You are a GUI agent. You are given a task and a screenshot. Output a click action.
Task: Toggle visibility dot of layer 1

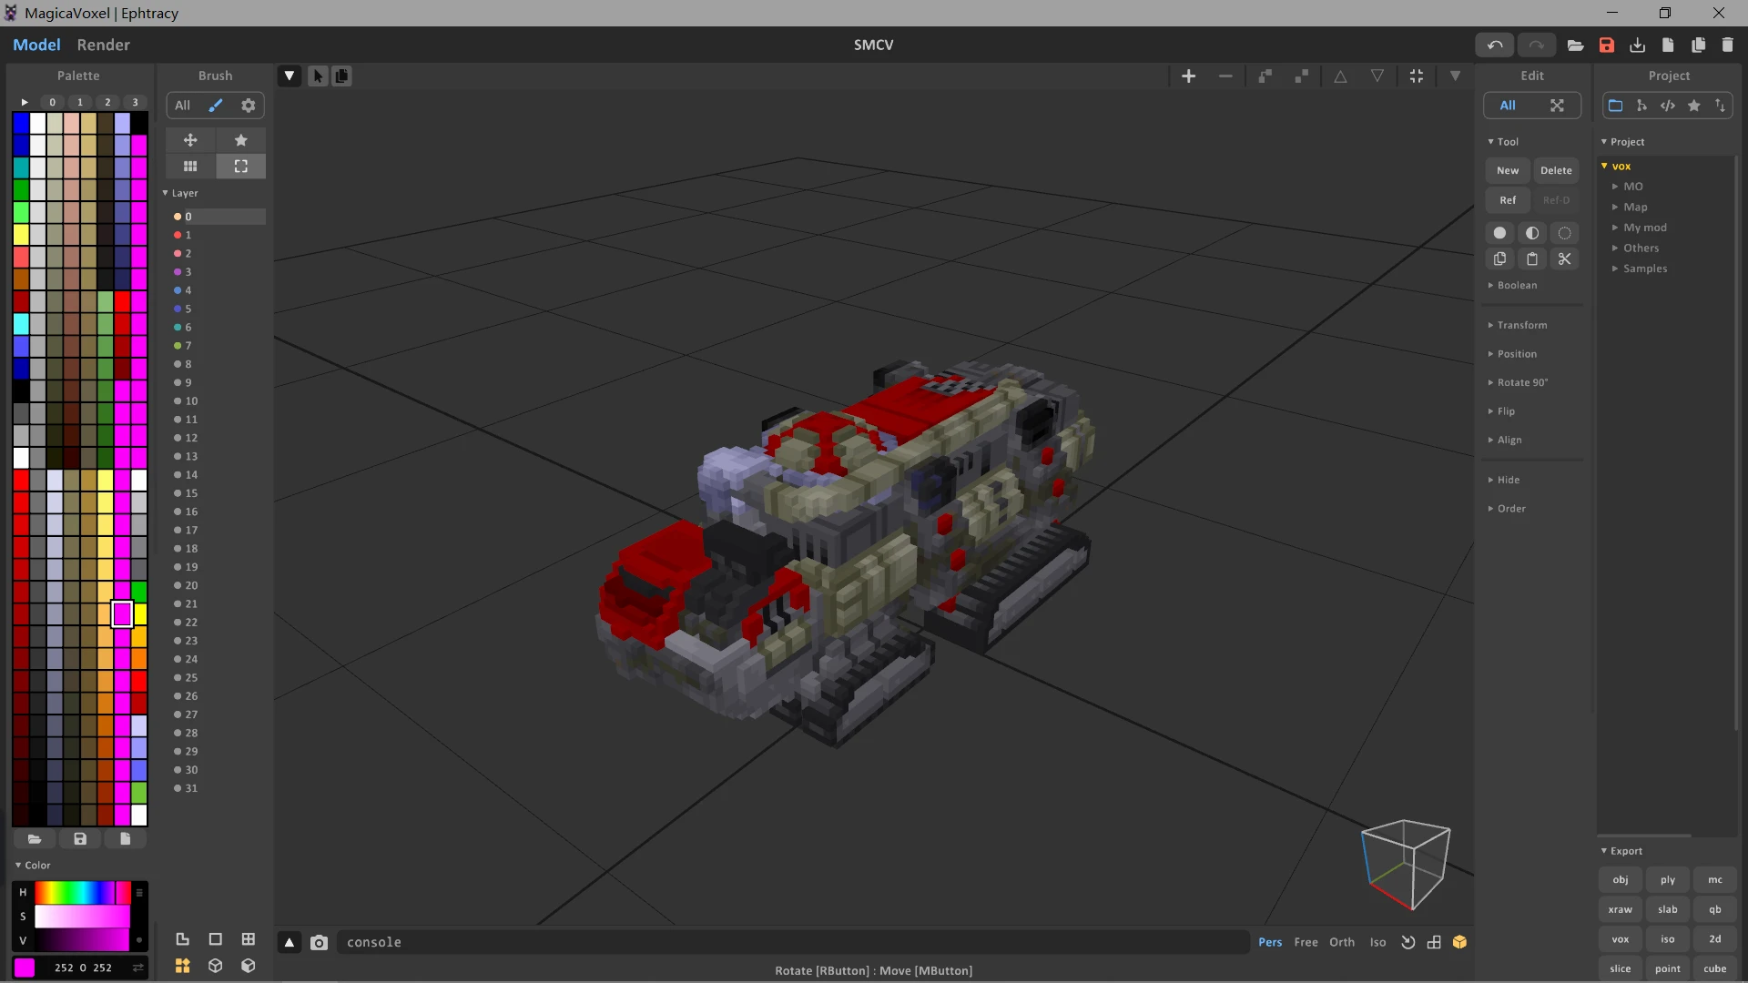[178, 235]
